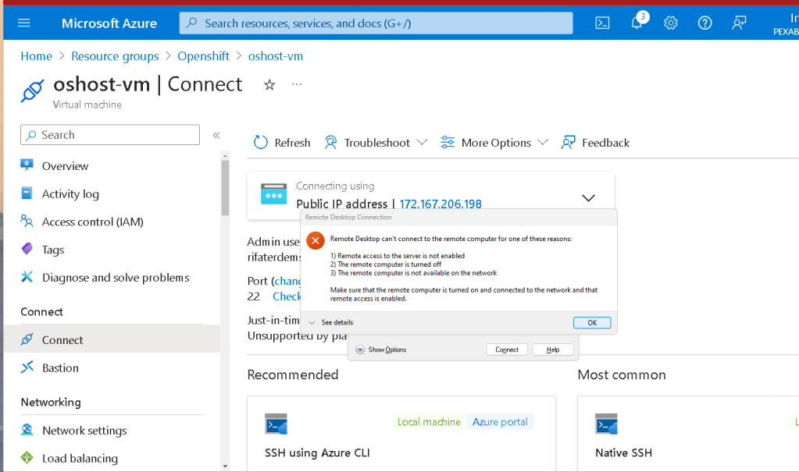Click public IP 172.167.206.198 link
Screen dimensions: 799x472
click(x=441, y=204)
